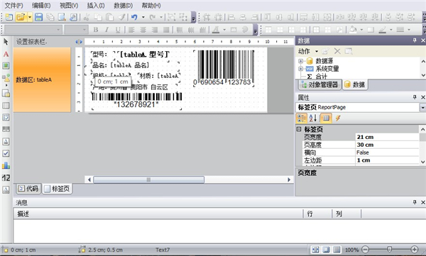Click the Undo arrow icon
The height and width of the screenshot is (256, 426).
[134, 18]
